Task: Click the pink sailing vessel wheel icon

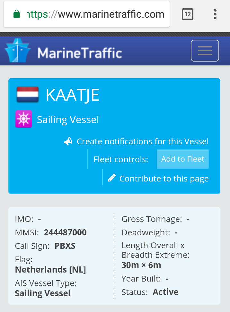Action: click(24, 119)
